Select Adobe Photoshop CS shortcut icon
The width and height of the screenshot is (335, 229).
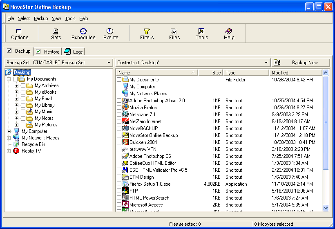point(125,156)
